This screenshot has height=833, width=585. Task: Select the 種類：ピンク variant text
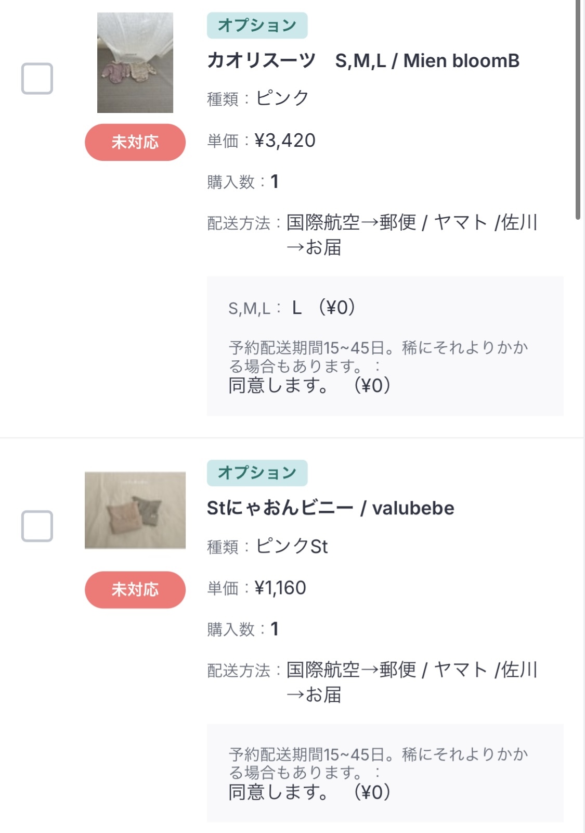click(258, 98)
